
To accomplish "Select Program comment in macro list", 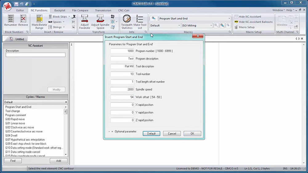I will click(x=15, y=115).
